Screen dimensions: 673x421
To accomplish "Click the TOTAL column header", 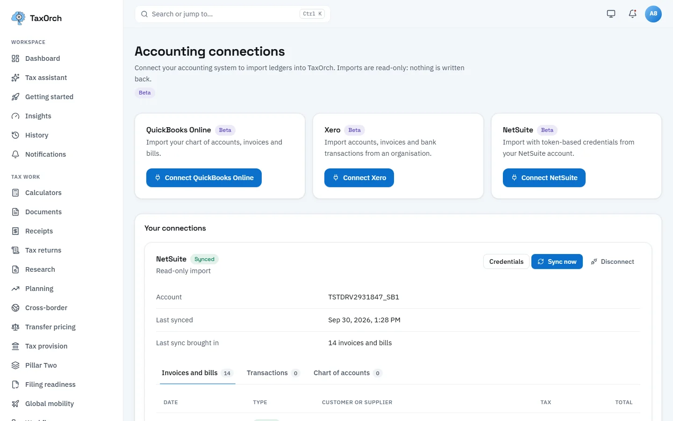I will 624,402.
